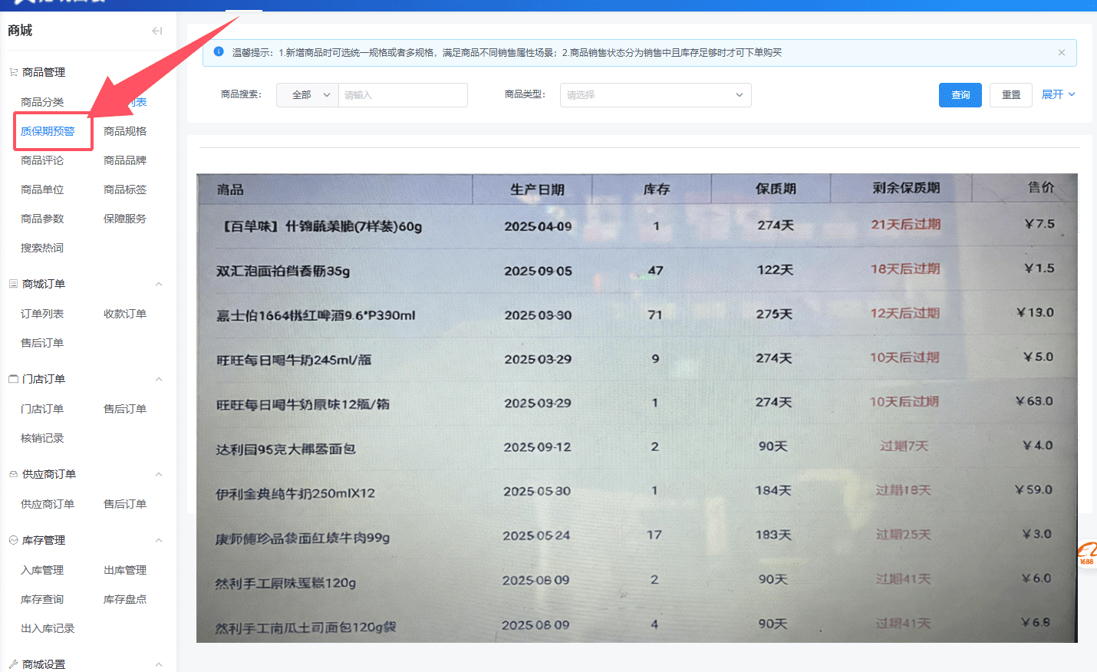Open the 质保期预警 menu item
This screenshot has height=672, width=1097.
click(x=48, y=131)
